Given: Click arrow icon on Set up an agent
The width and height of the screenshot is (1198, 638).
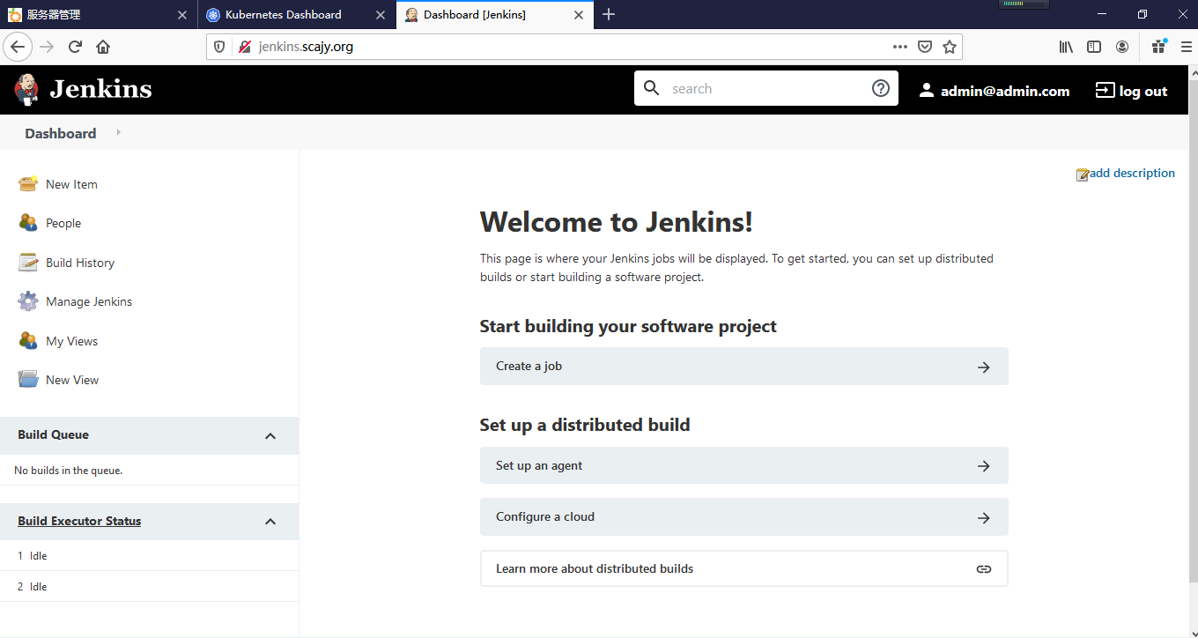Looking at the screenshot, I should coord(984,466).
